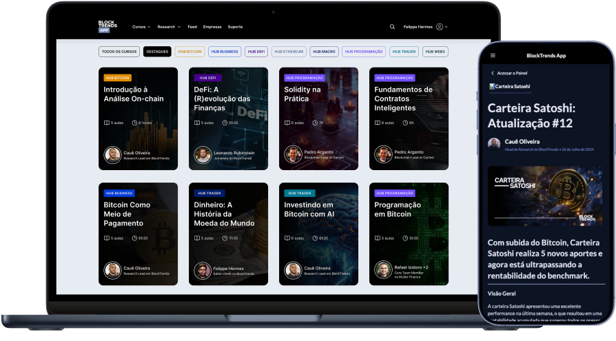Click Carteira Satoshi small icon on phone
Image resolution: width=616 pixels, height=341 pixels.
pos(492,86)
